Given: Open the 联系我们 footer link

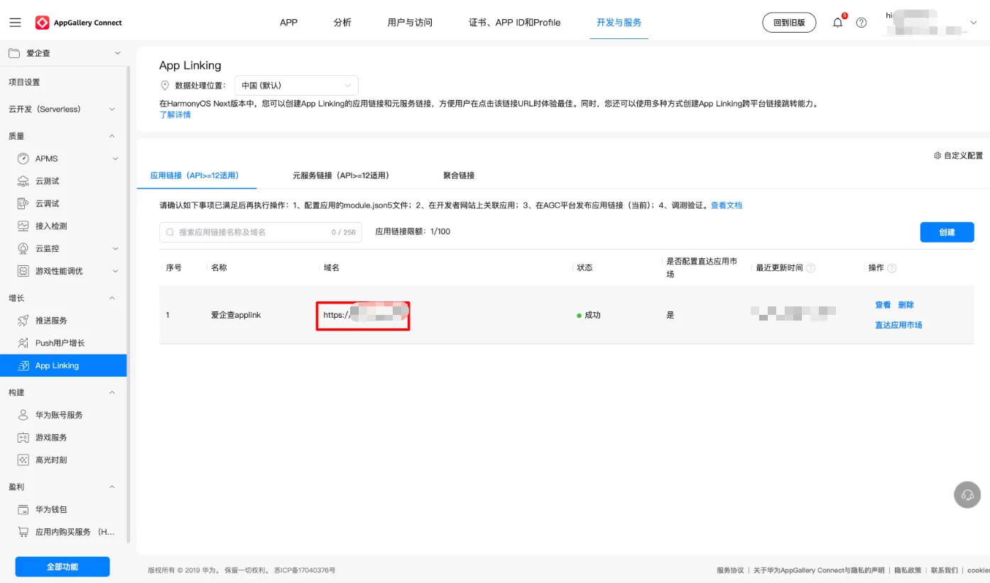Looking at the screenshot, I should click(x=945, y=570).
